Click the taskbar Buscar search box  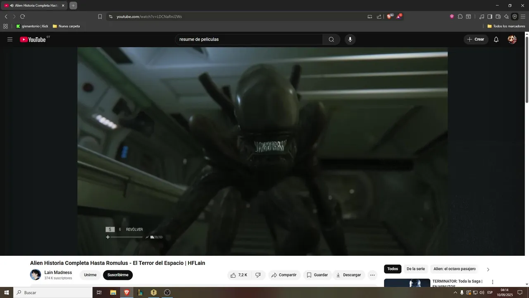coord(53,293)
